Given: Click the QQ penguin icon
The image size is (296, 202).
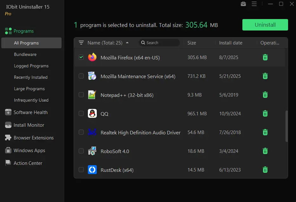Looking at the screenshot, I should 92,113.
